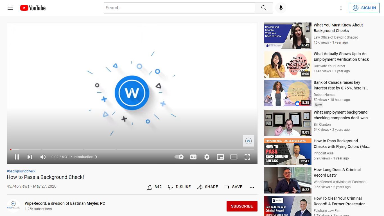The image size is (384, 216).
Task: Open thumbnail for How Long Does A Criminal Record Last
Action: pyautogui.click(x=288, y=180)
